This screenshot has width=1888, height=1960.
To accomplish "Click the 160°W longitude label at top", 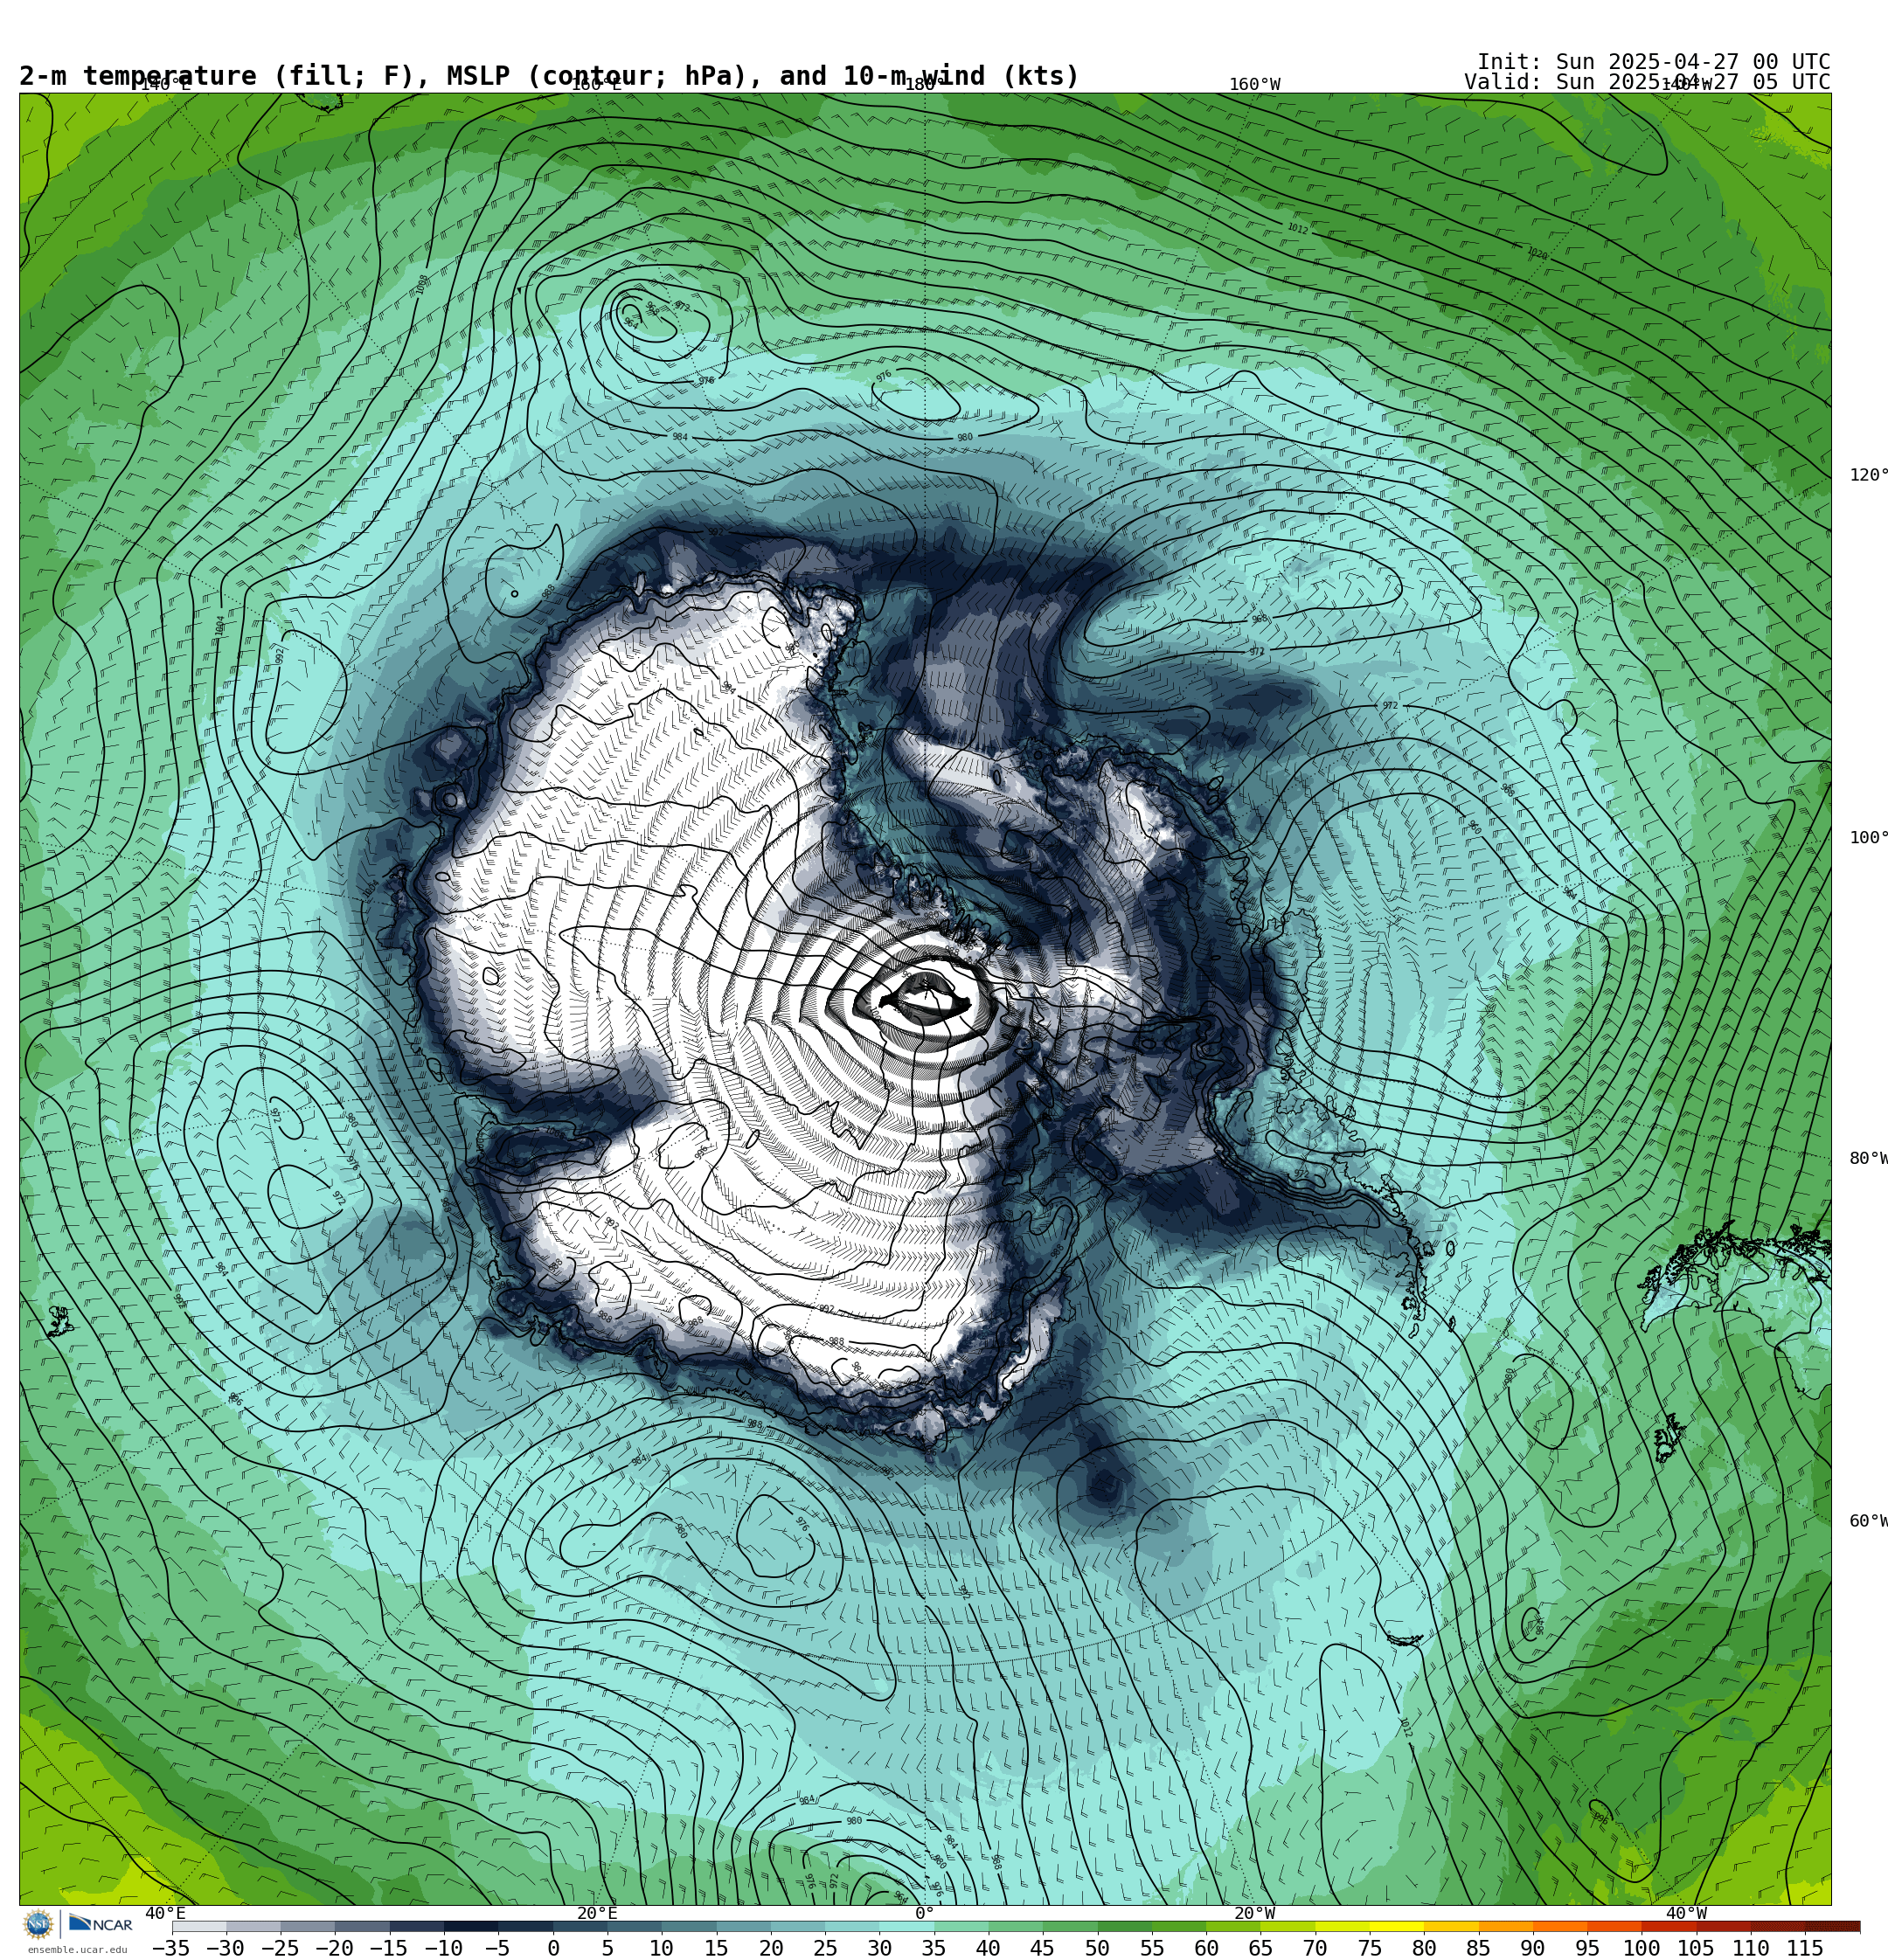I will pyautogui.click(x=1253, y=84).
